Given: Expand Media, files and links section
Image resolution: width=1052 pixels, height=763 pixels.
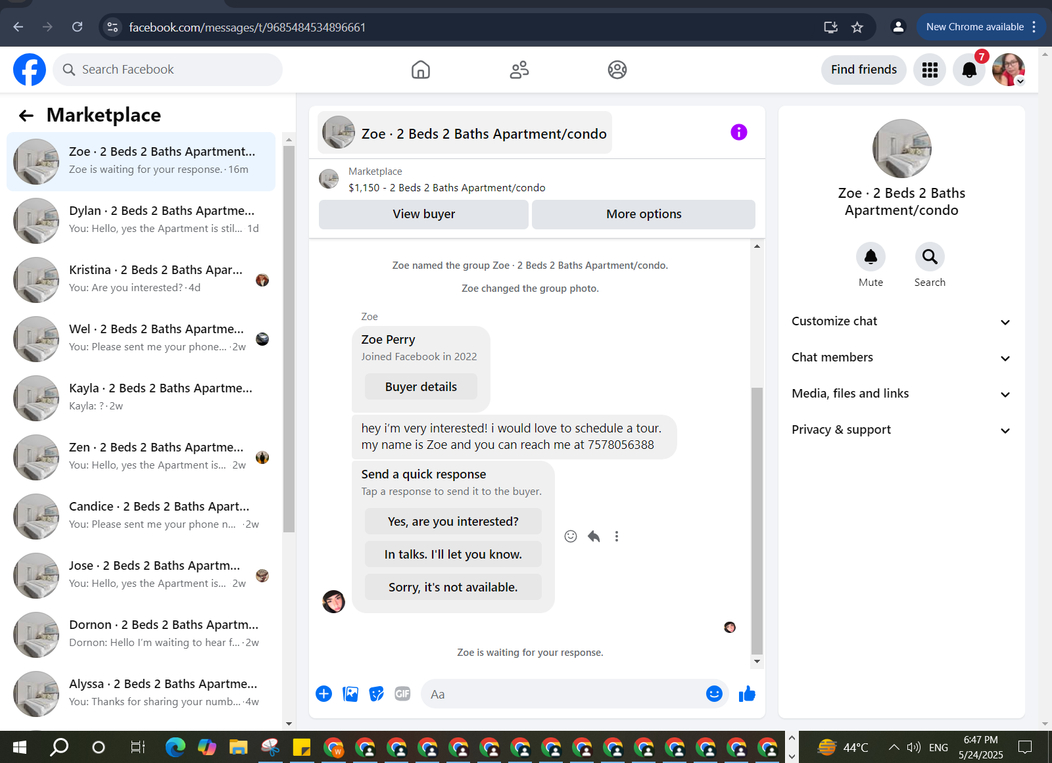Looking at the screenshot, I should 901,394.
